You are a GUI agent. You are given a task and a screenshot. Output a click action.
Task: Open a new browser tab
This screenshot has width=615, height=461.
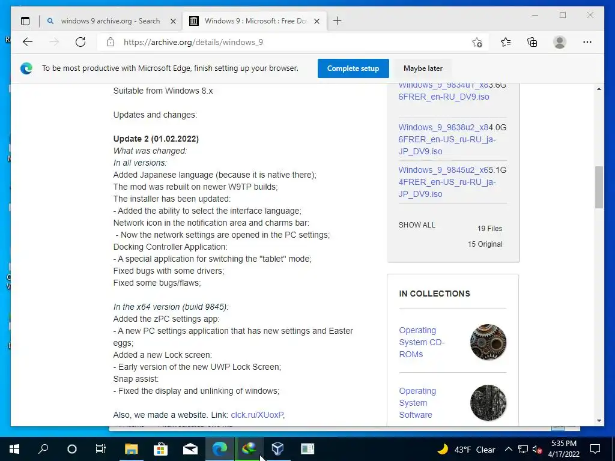[x=337, y=21]
